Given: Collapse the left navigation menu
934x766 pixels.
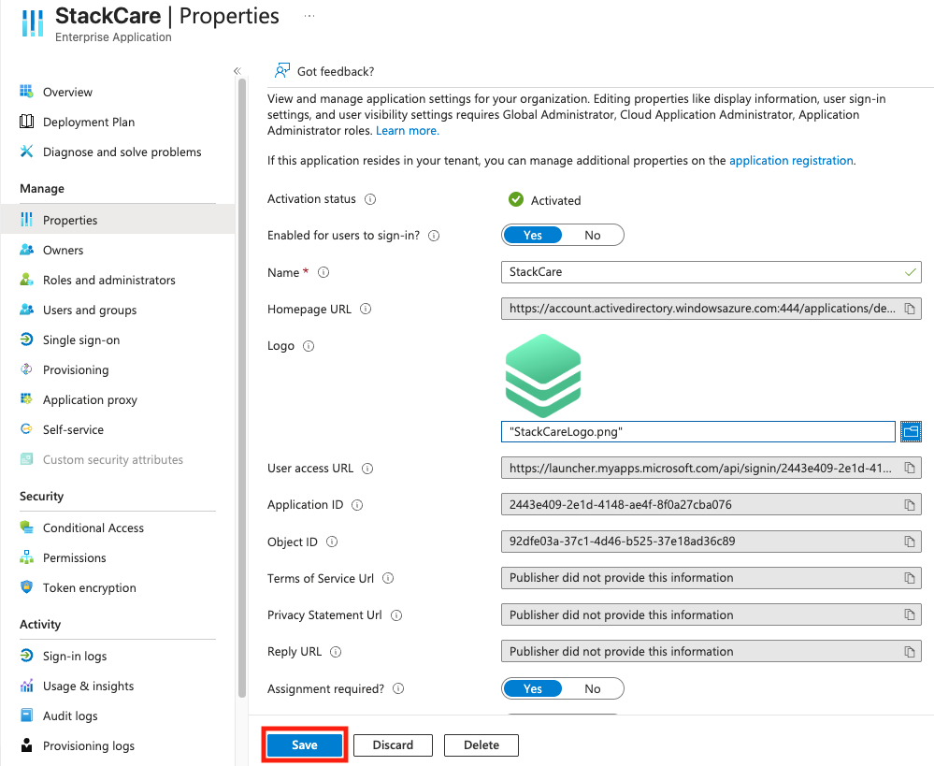Looking at the screenshot, I should 237,71.
